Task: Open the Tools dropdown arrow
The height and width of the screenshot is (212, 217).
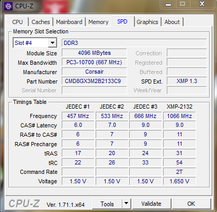Action: (x=127, y=204)
